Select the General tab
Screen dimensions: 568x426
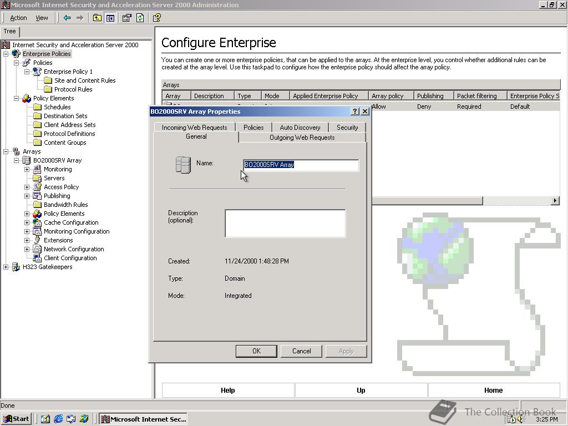196,136
